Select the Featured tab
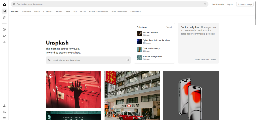 point(15,11)
